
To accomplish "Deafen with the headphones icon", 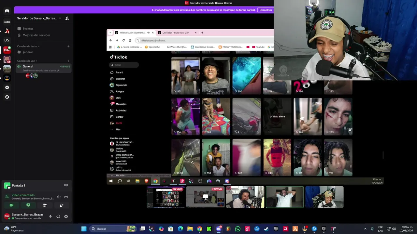I will pyautogui.click(x=58, y=216).
